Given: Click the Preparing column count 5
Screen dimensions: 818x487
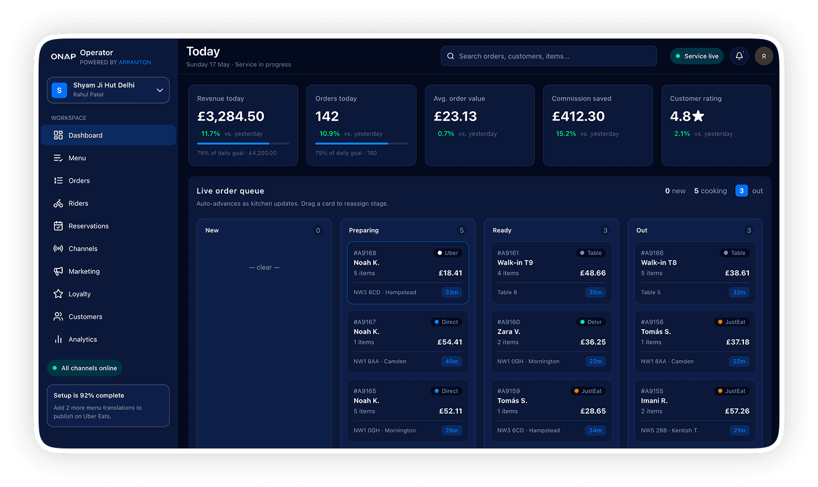Looking at the screenshot, I should point(462,230).
